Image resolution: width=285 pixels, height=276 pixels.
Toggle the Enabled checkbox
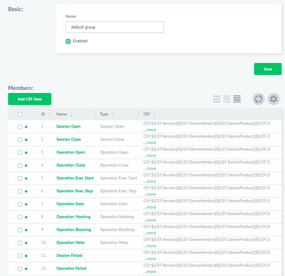tap(68, 41)
